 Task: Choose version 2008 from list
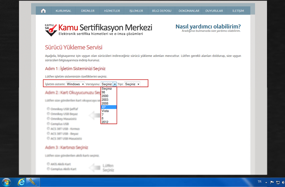[109, 103]
